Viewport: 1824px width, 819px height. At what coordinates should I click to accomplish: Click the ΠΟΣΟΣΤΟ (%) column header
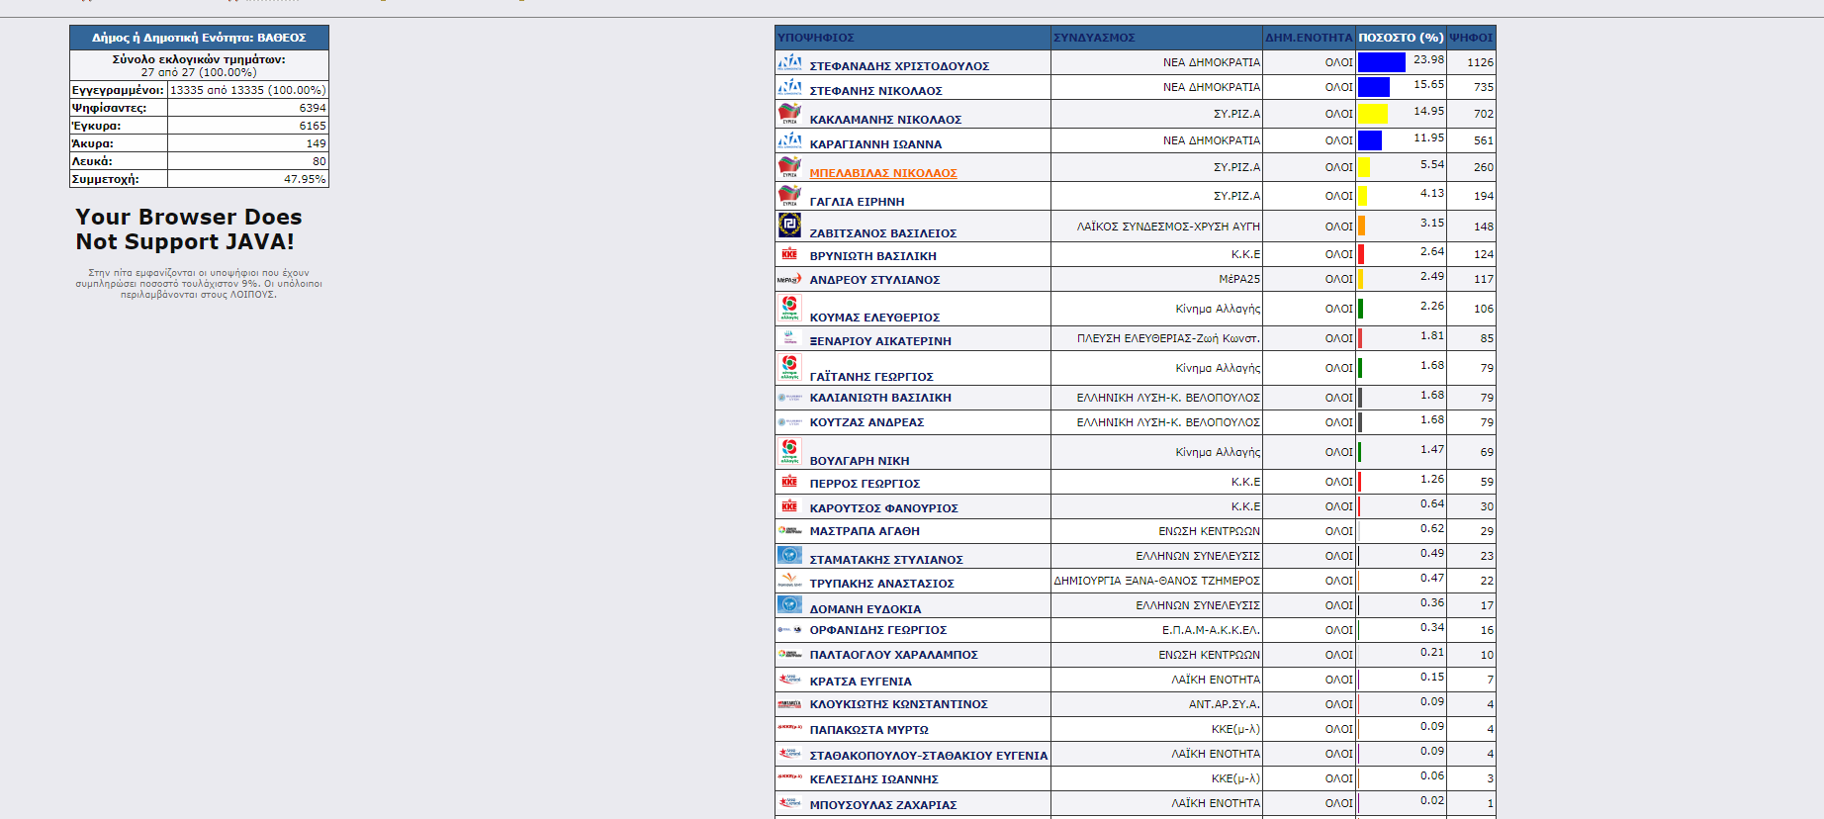tap(1400, 38)
